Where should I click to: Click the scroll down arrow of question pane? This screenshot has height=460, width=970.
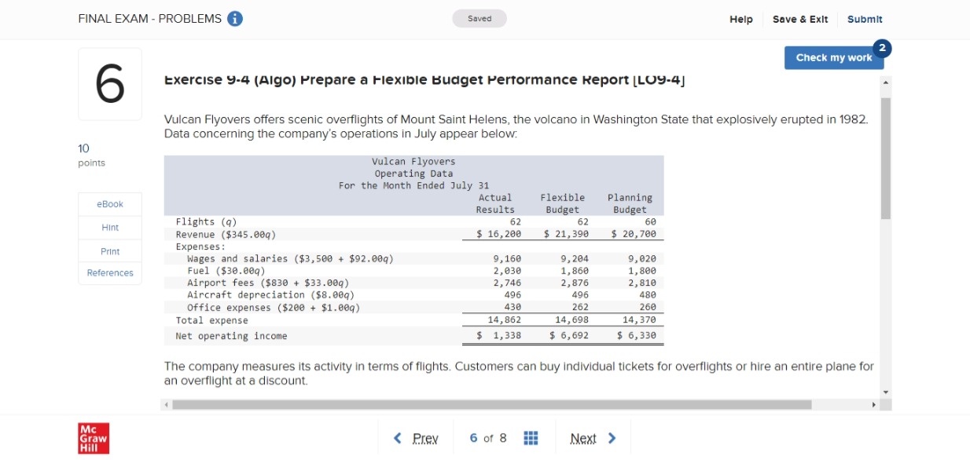887,392
